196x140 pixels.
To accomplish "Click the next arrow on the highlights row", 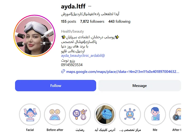I will click(x=176, y=118).
